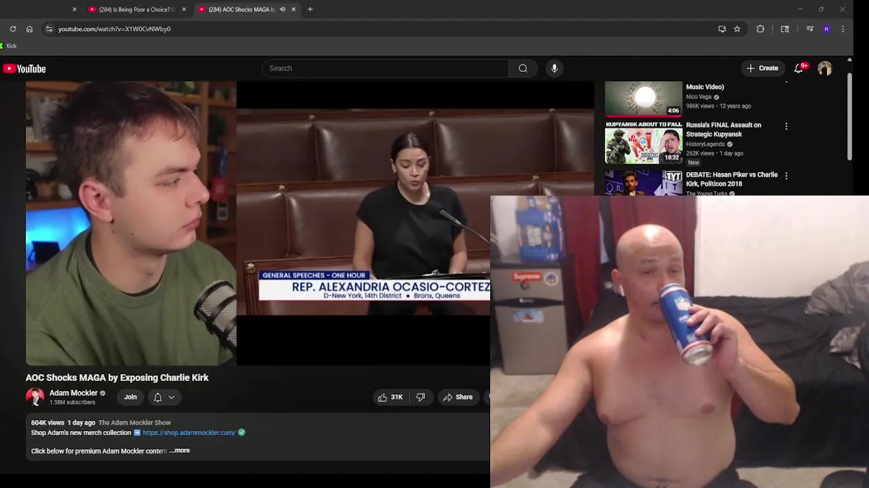Open the browser three-dot menu
Image resolution: width=869 pixels, height=488 pixels.
(843, 29)
